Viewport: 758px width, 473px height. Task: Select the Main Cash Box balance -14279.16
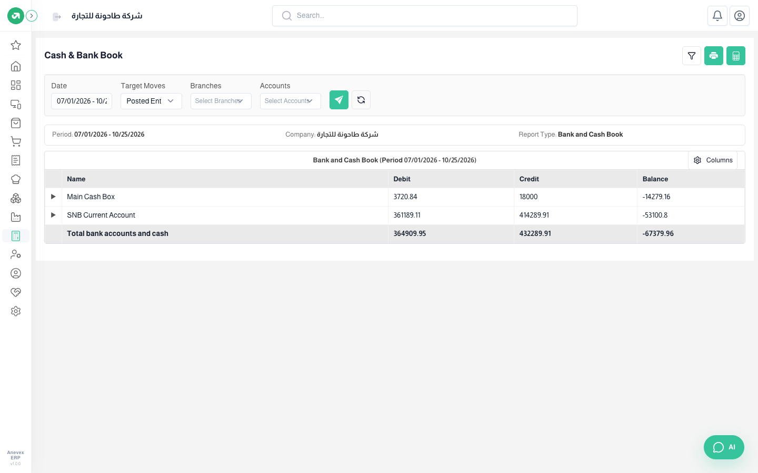[656, 197]
